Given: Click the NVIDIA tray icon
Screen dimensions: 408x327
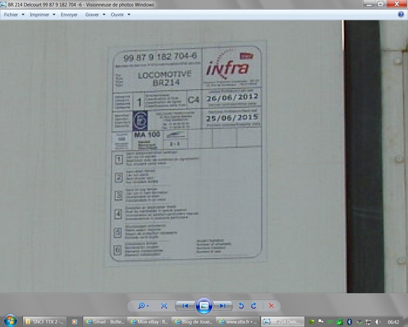Looking at the screenshot, I should point(311,322).
